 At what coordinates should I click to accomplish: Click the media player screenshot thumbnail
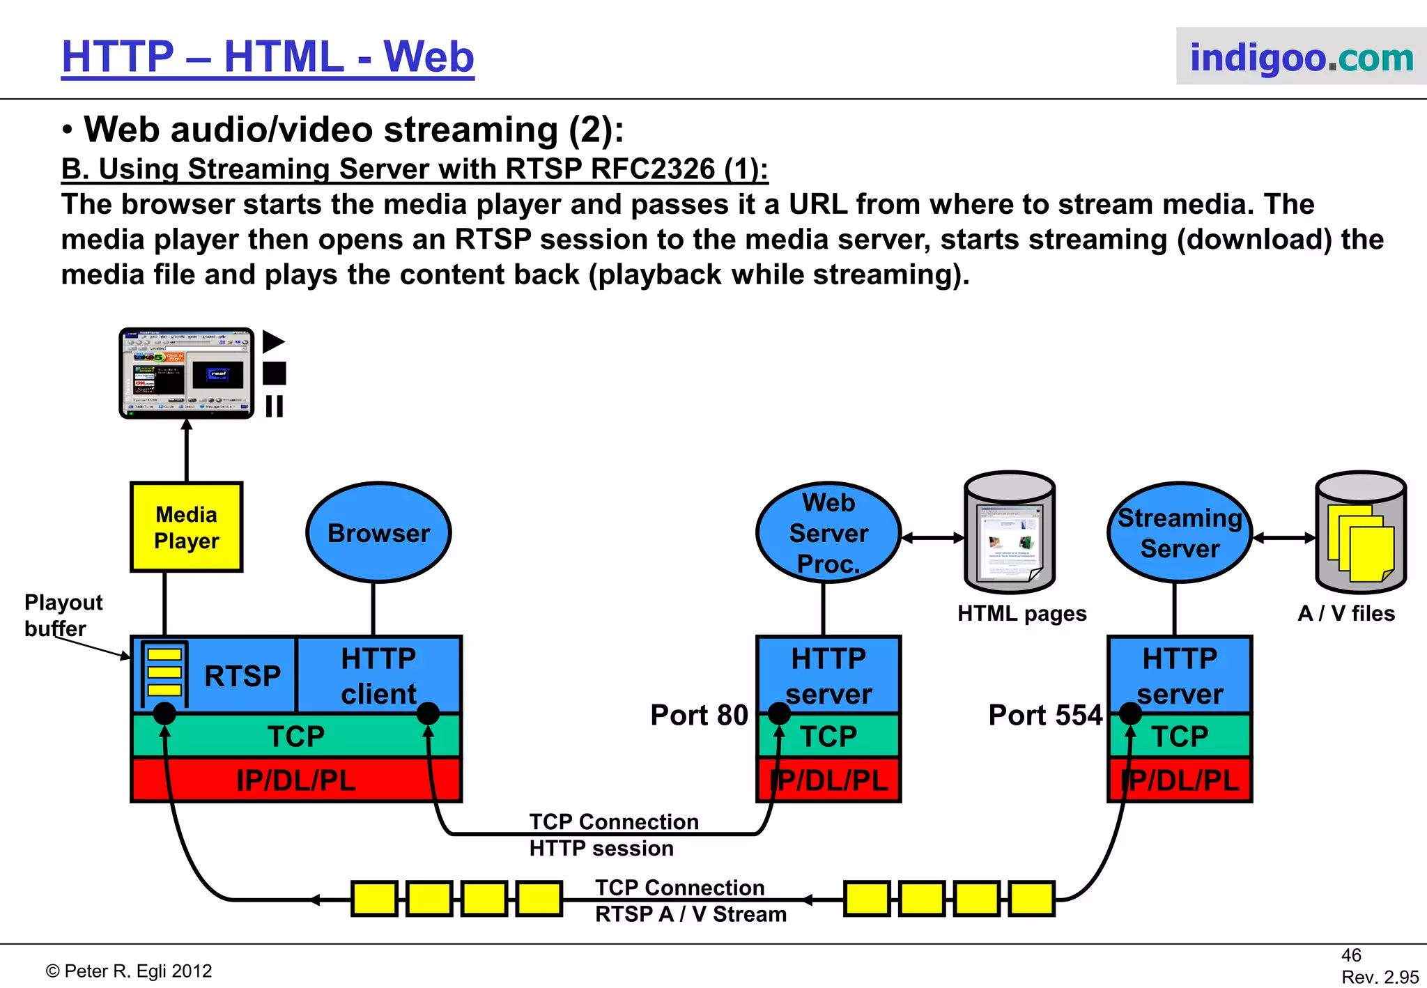[x=187, y=373]
